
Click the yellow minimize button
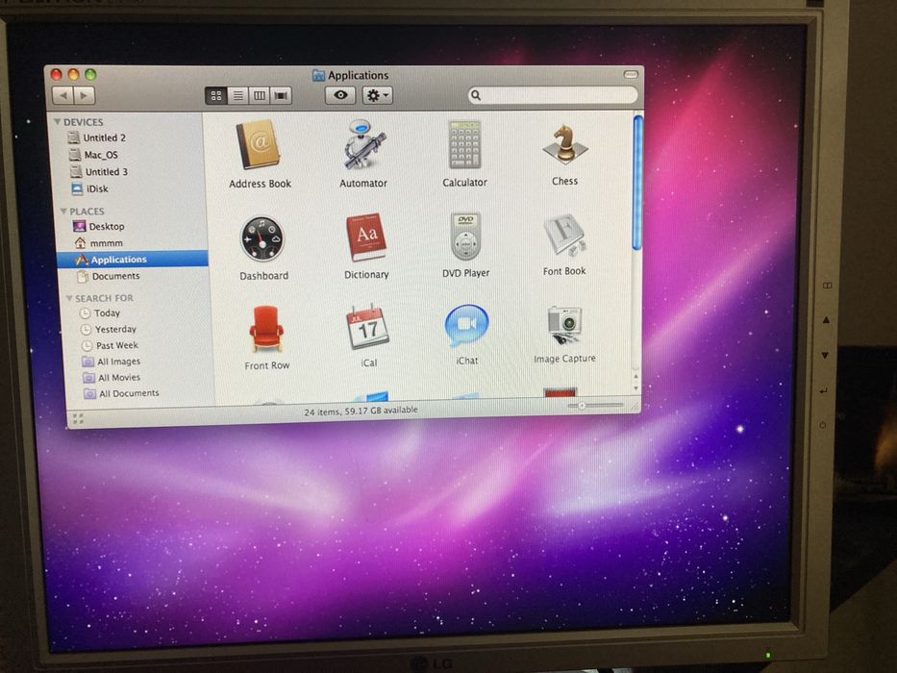[x=73, y=74]
